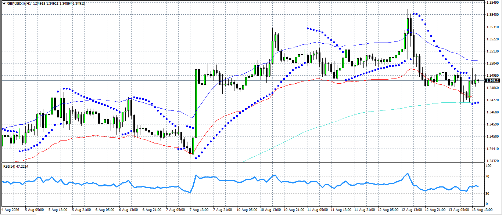
Task: Click the 7 Aug 05:00 time label
Action: pyautogui.click(x=175, y=210)
